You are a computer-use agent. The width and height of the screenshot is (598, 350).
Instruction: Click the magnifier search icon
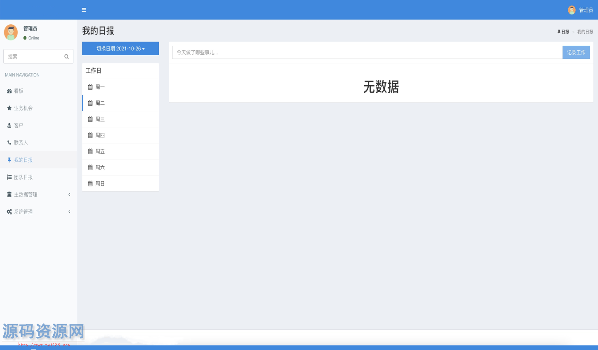pyautogui.click(x=66, y=56)
